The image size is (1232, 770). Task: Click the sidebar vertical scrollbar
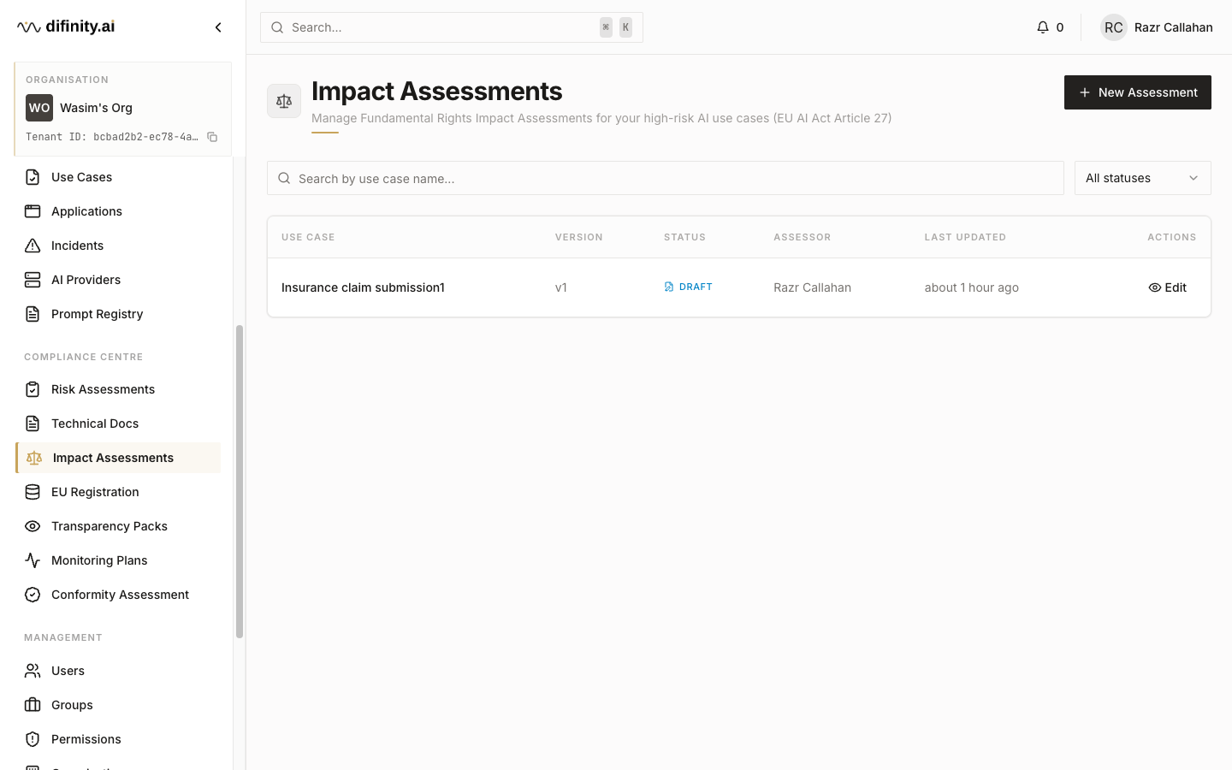[240, 482]
